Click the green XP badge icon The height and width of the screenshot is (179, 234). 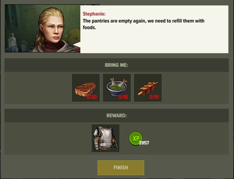[135, 138]
